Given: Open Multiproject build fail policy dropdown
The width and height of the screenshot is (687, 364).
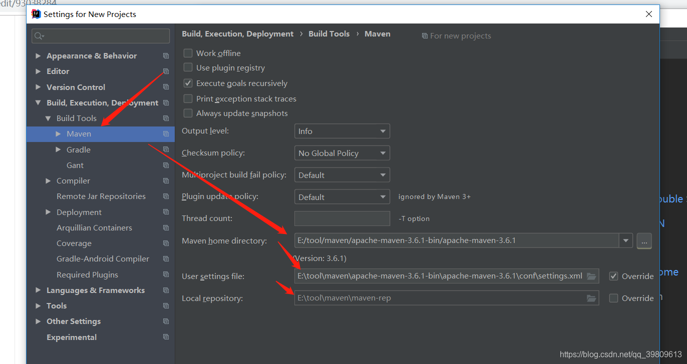Looking at the screenshot, I should click(x=342, y=175).
